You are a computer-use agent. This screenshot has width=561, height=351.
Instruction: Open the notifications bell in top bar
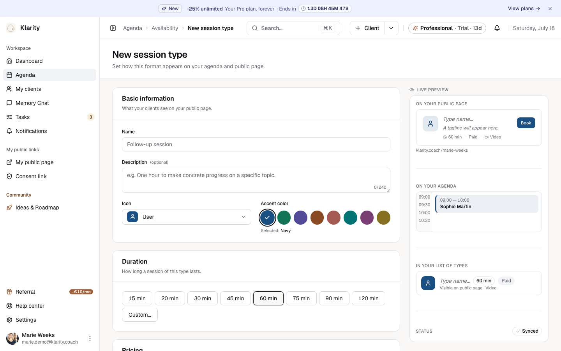click(497, 28)
